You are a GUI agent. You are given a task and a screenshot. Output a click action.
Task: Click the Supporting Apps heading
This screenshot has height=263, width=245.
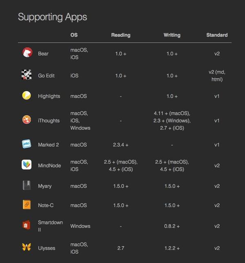[52, 17]
